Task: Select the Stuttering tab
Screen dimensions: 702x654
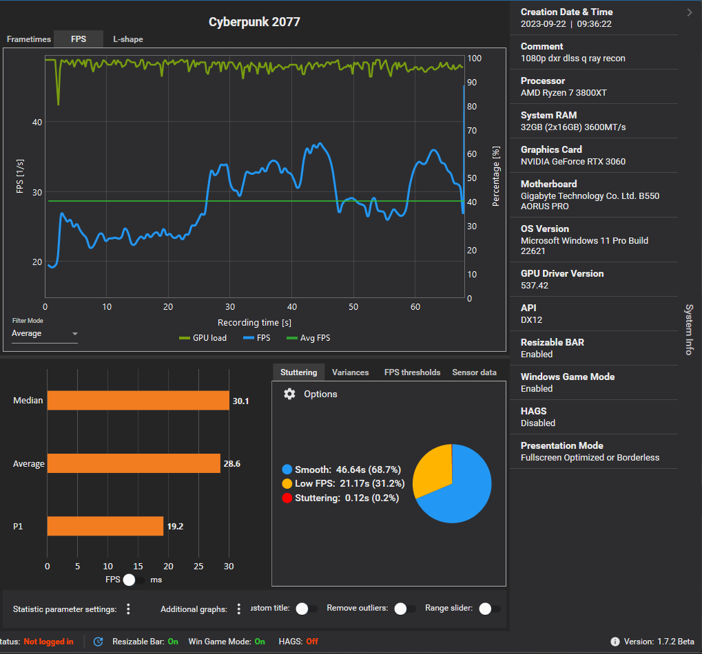Action: click(298, 372)
